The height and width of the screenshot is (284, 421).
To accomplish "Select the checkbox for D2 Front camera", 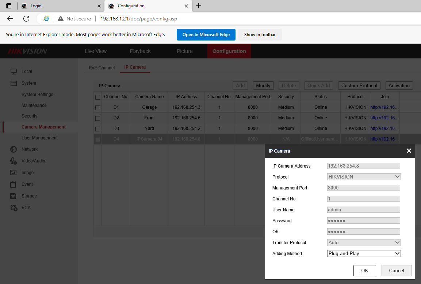I will 97,118.
